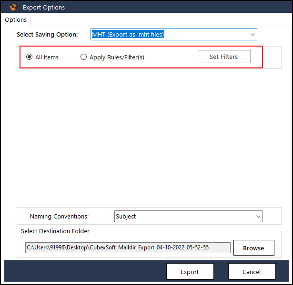The width and height of the screenshot is (293, 285).
Task: Enable the Apply Rules/Filter(s) radio option
Action: 84,57
